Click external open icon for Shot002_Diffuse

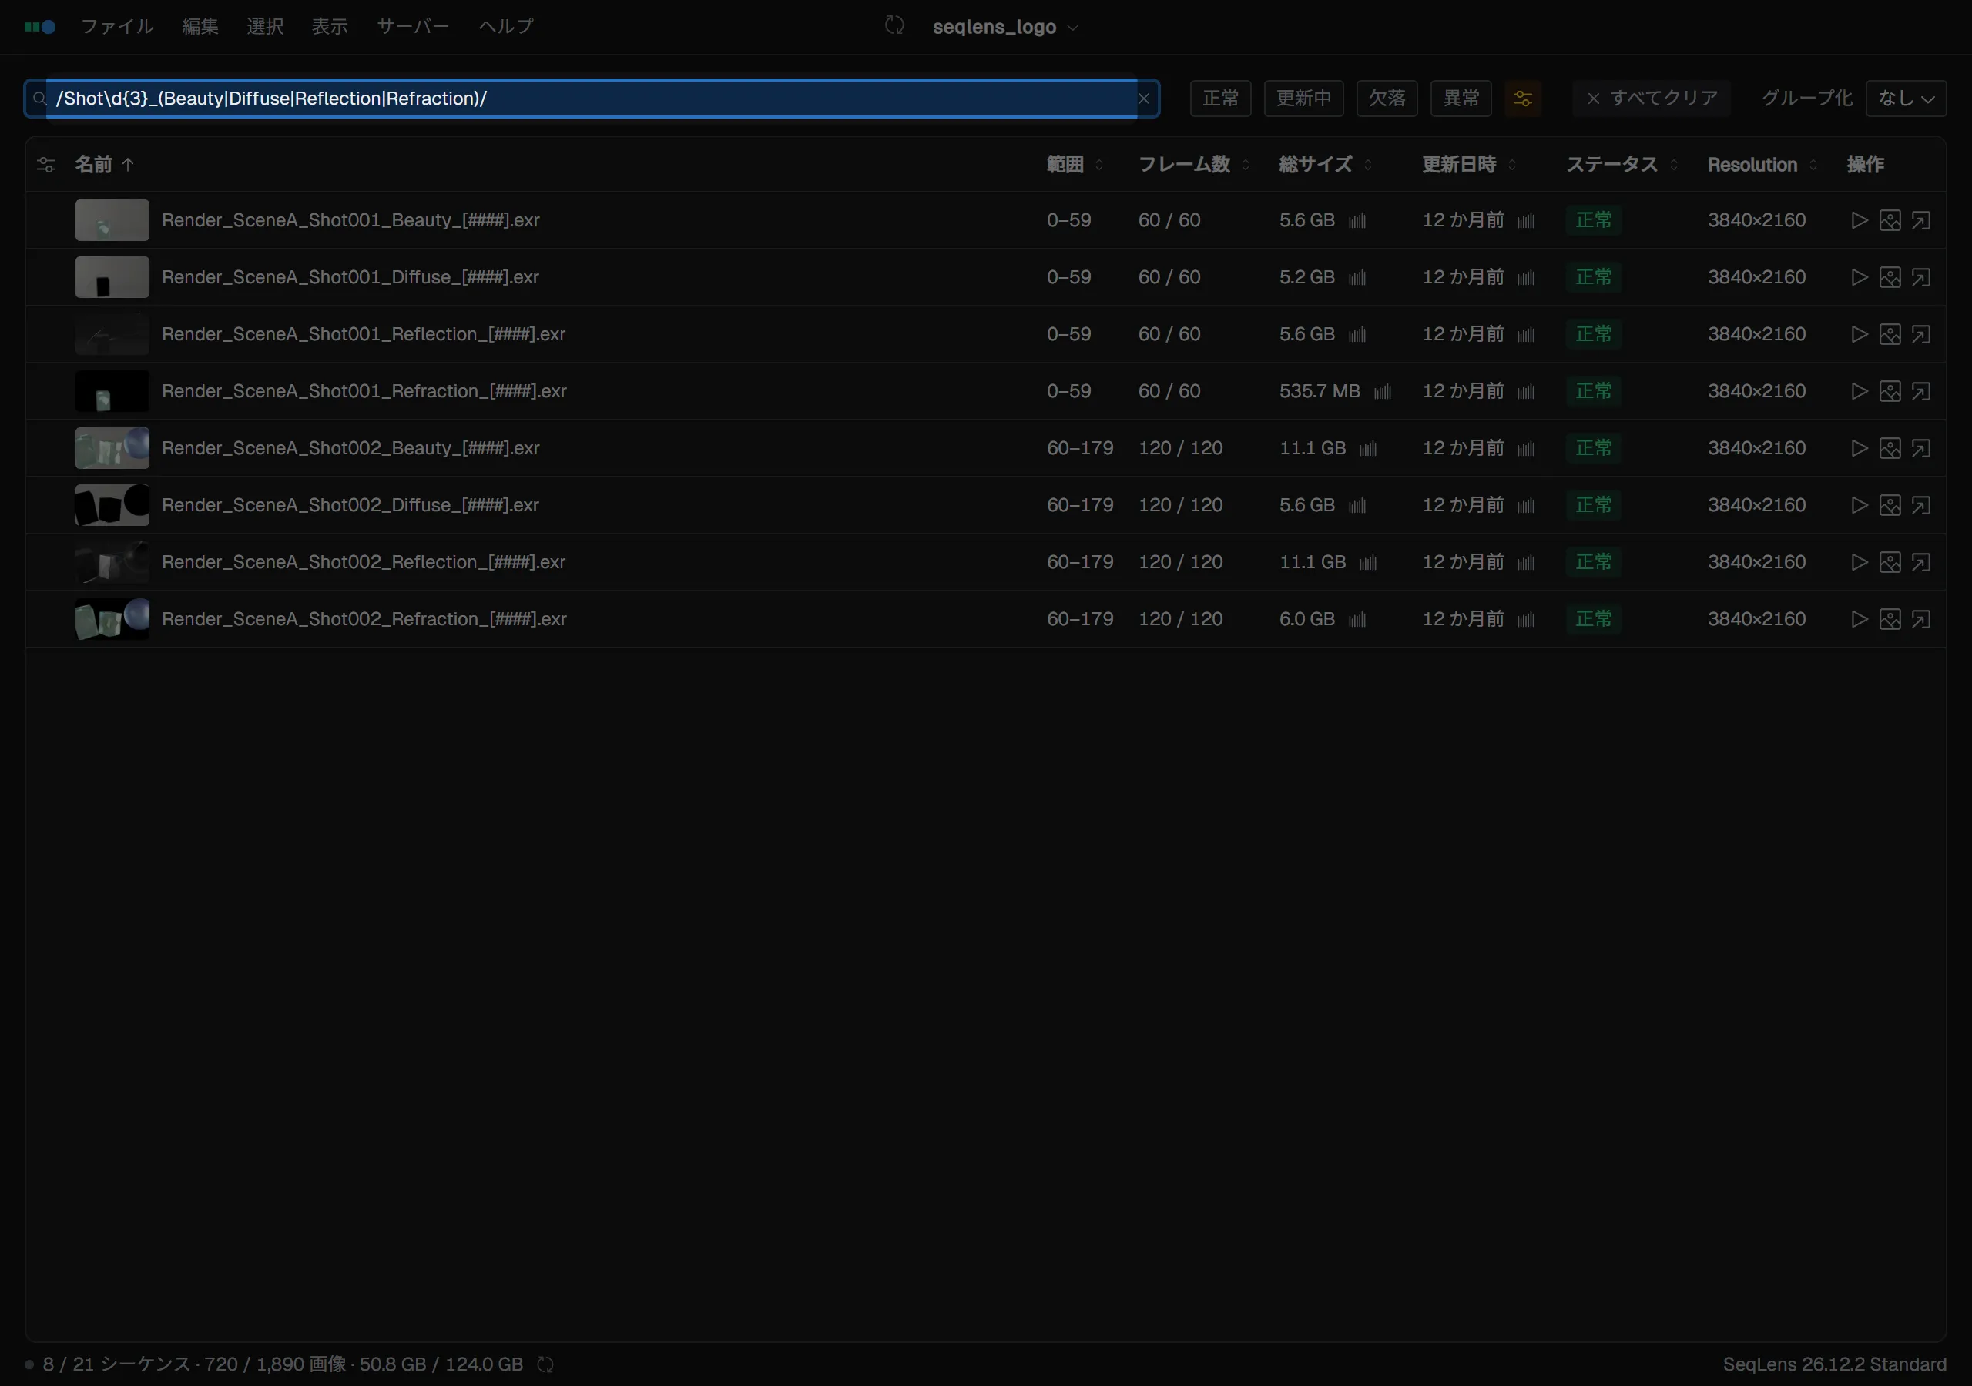pyautogui.click(x=1921, y=505)
